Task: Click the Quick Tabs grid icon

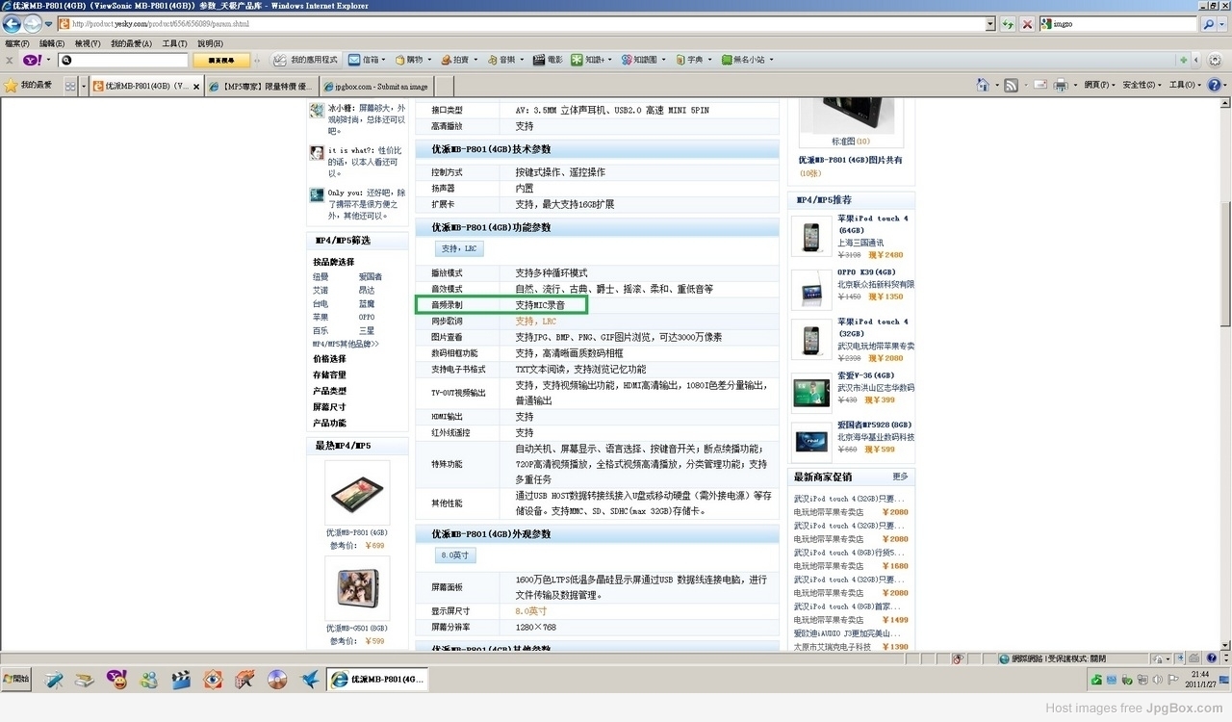Action: tap(70, 86)
